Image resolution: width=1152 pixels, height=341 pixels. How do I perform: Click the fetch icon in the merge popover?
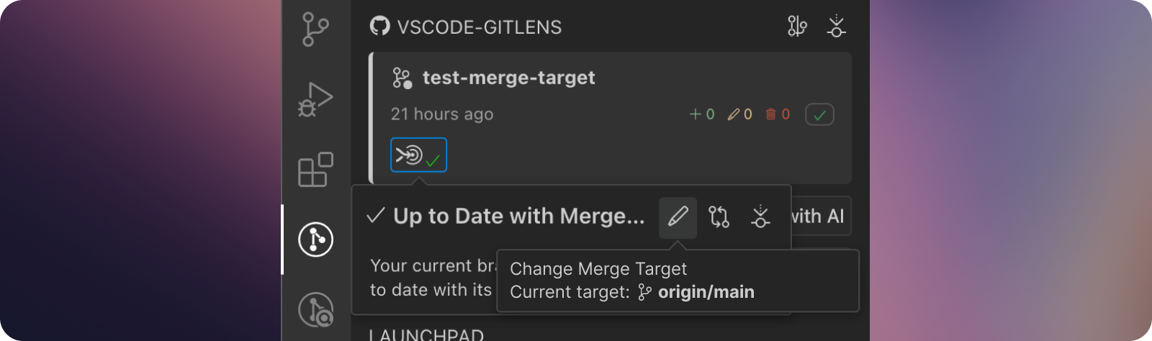coord(760,217)
